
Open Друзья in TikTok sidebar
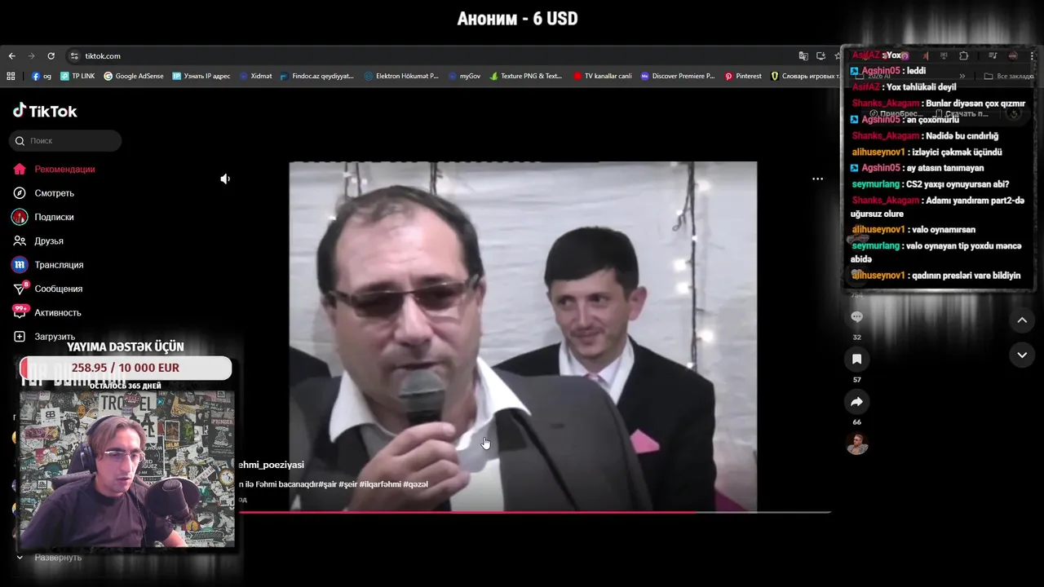point(49,241)
